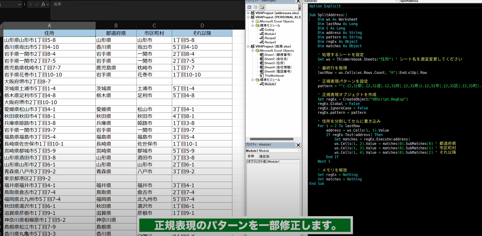Click cell 大阪府堺市2丁目8-7

coord(49,81)
